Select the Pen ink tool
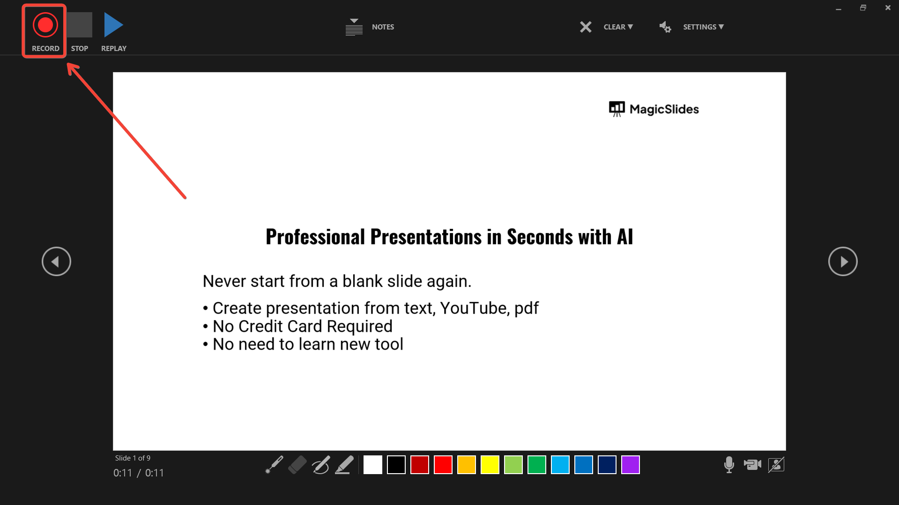The image size is (899, 505). (x=321, y=465)
